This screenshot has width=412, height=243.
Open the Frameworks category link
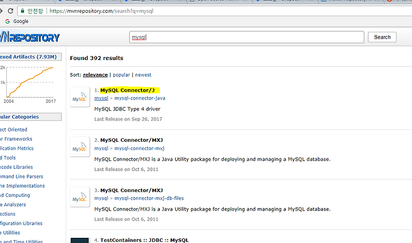(16, 139)
